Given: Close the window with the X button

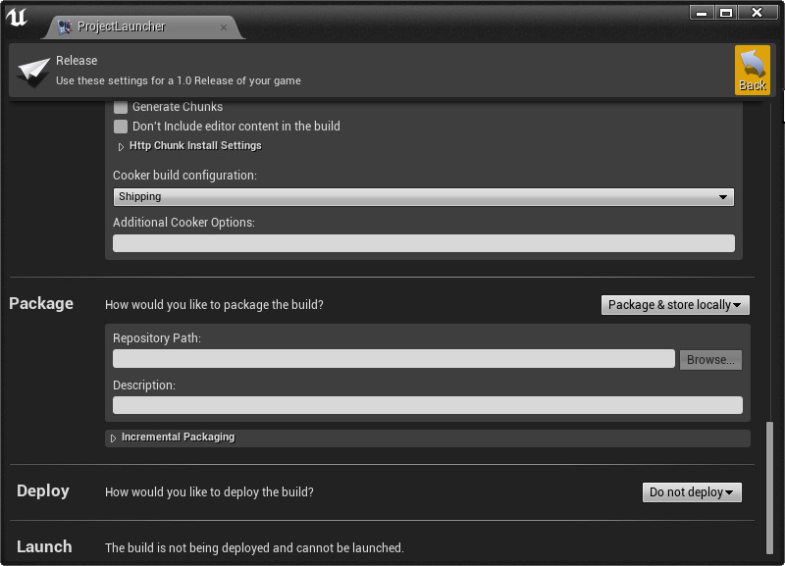Looking at the screenshot, I should coord(758,12).
